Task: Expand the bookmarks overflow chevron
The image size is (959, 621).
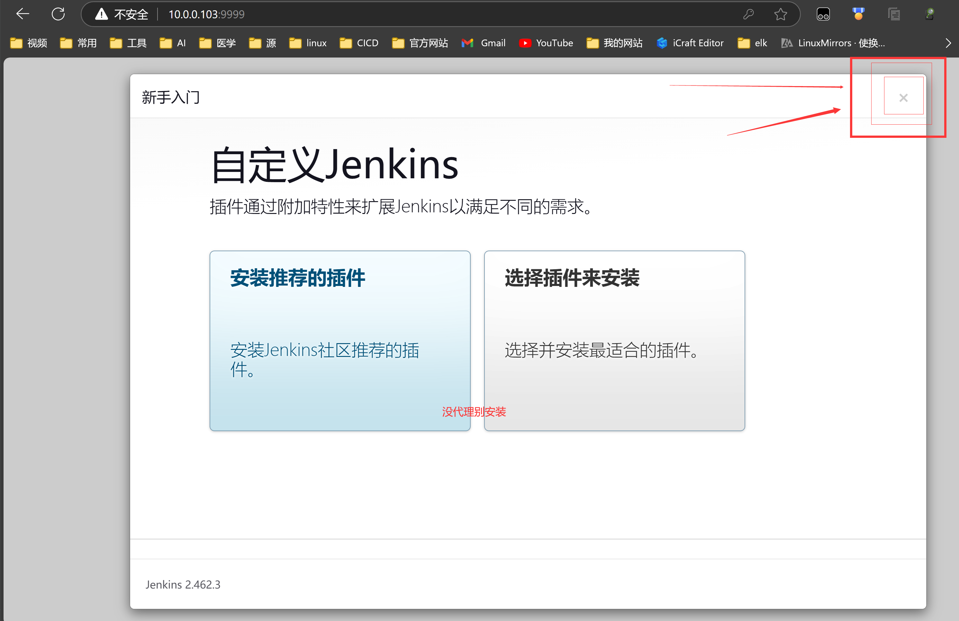Action: coord(948,43)
